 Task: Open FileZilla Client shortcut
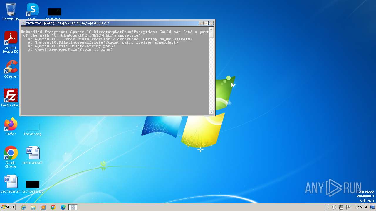[11, 98]
